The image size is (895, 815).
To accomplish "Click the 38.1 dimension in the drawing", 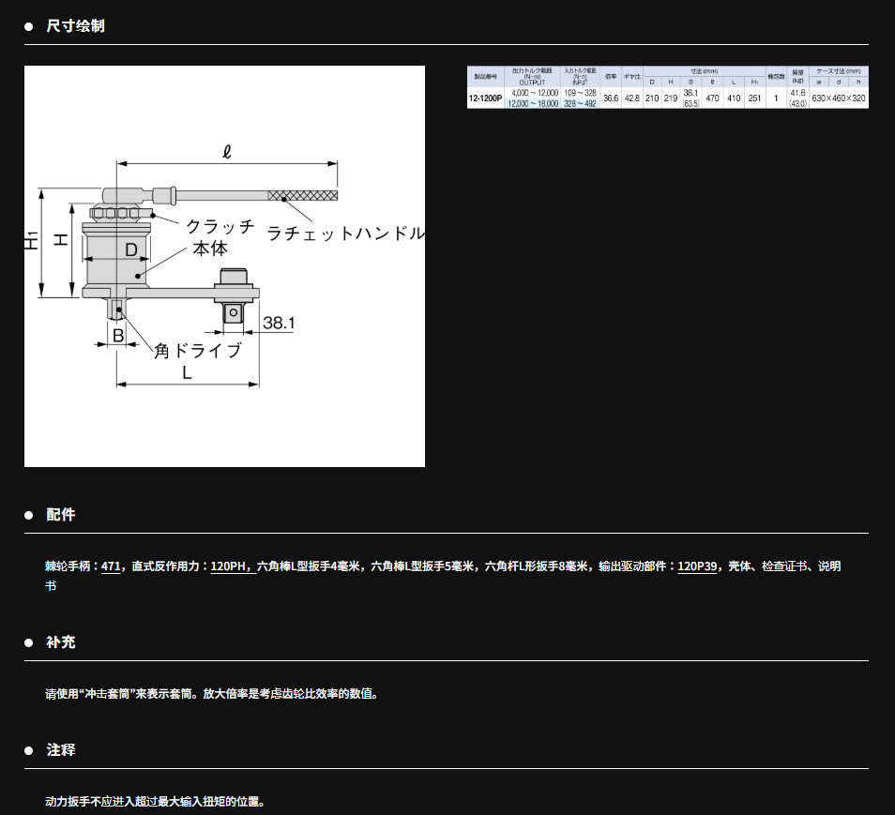I will (279, 323).
